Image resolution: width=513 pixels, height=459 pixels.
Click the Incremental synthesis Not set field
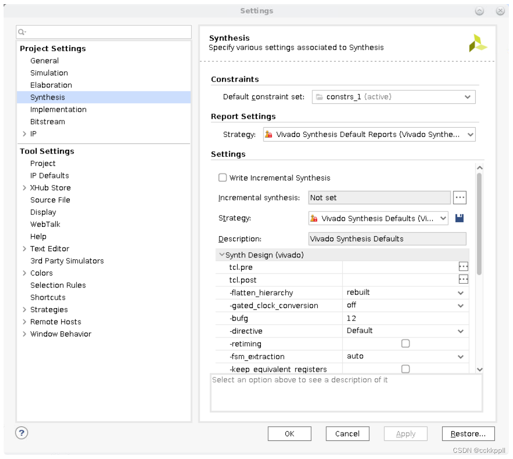point(379,197)
